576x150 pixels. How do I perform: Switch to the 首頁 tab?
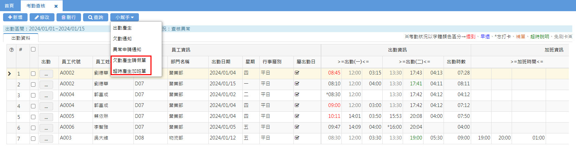9,6
